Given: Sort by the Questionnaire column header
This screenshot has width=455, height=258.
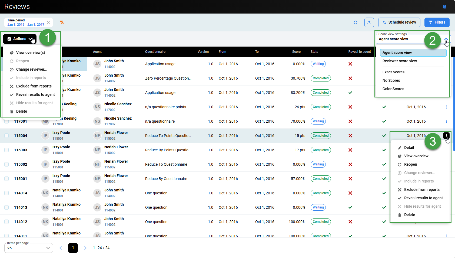Looking at the screenshot, I should click(x=155, y=52).
